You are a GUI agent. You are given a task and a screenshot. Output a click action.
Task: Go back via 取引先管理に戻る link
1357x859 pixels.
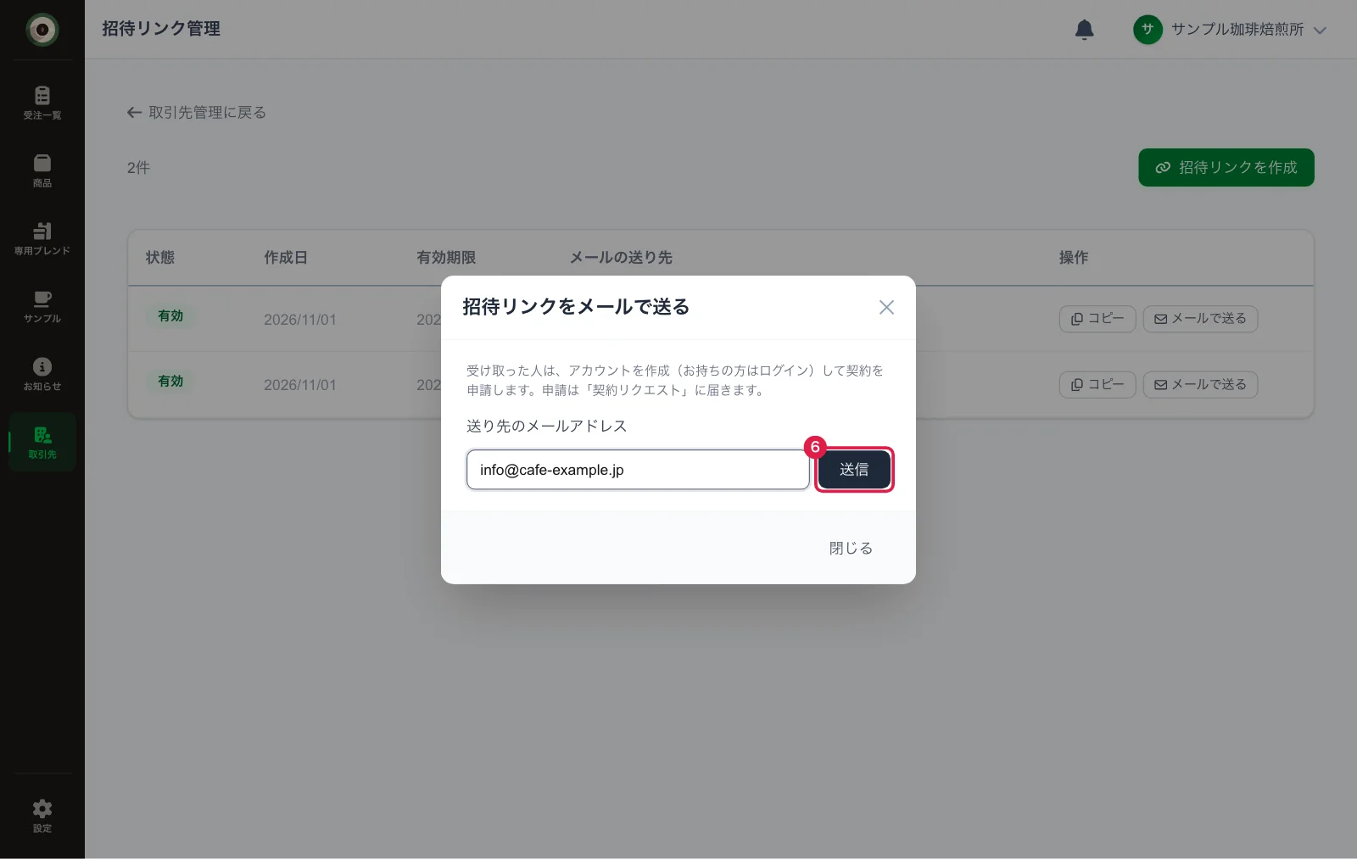197,112
